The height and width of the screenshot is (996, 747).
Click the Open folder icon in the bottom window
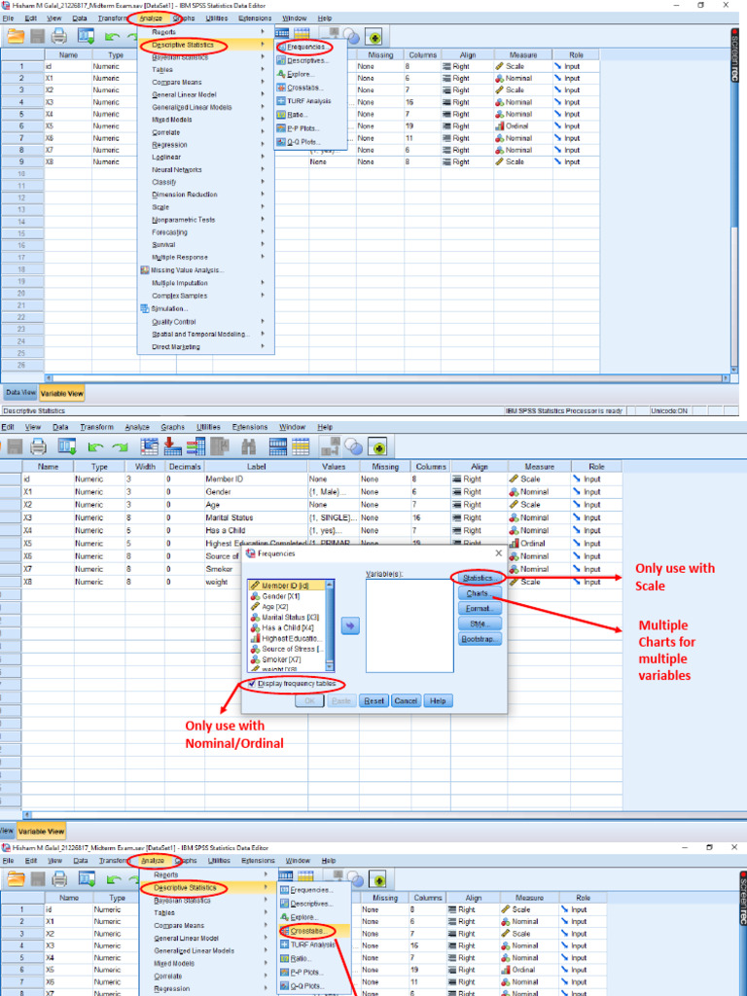coord(16,879)
